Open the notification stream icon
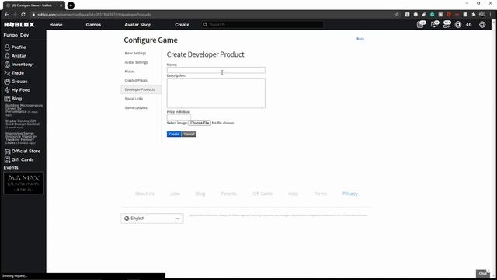This screenshot has width=497, height=280. 421,24
